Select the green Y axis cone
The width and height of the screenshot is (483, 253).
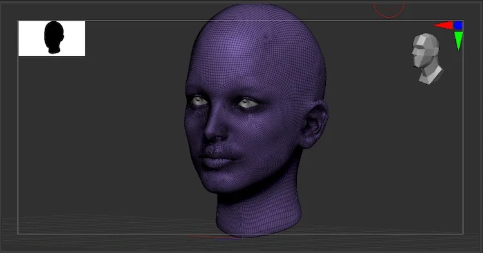coord(459,41)
